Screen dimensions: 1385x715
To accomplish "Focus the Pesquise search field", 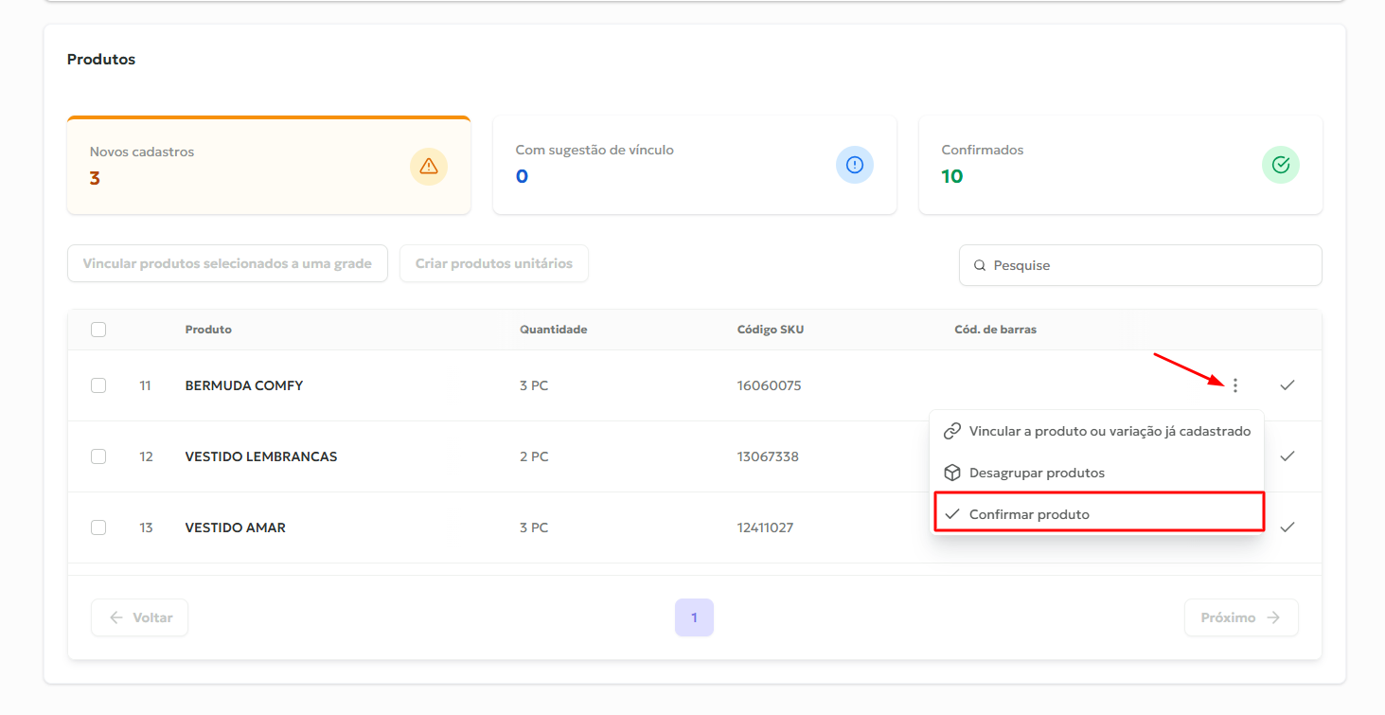I will (x=1150, y=266).
